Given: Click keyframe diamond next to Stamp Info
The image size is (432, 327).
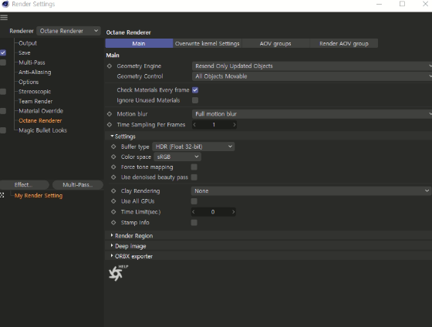Looking at the screenshot, I should [113, 223].
